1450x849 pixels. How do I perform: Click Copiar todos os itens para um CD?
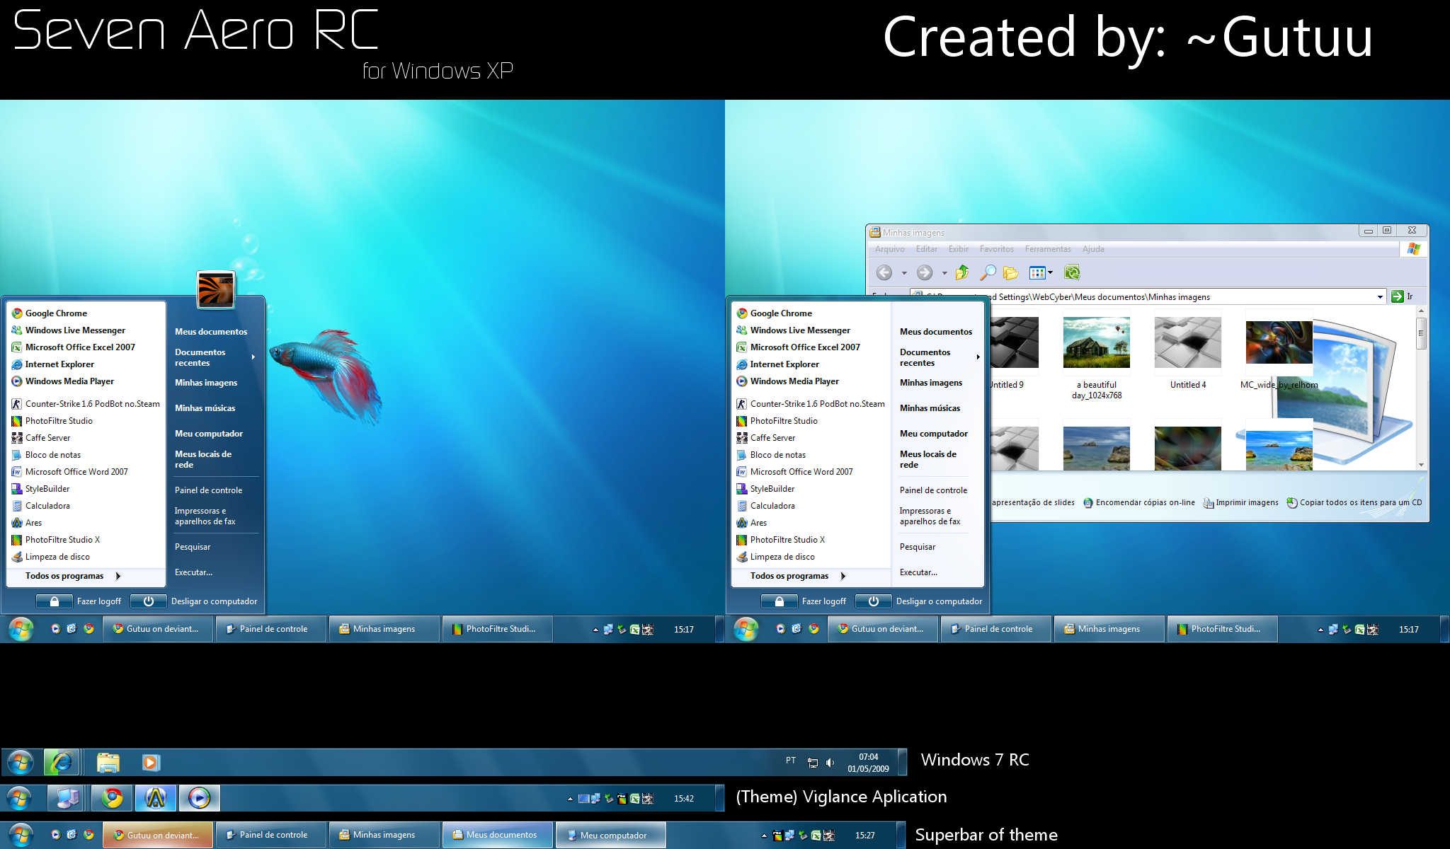click(x=1354, y=502)
